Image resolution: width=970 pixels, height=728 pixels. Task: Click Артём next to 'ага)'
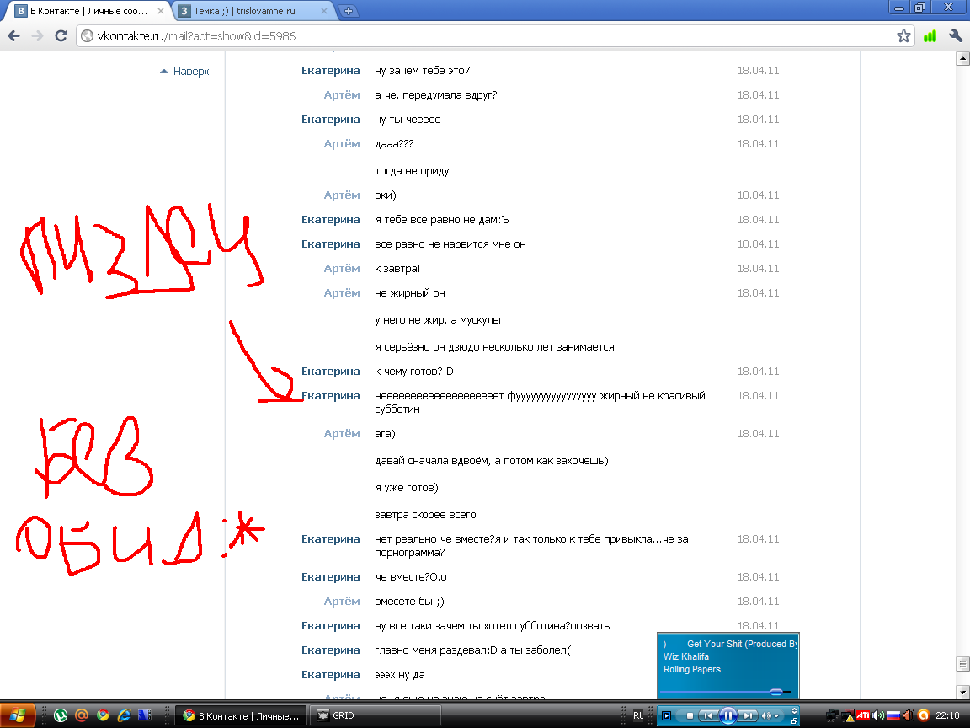pyautogui.click(x=342, y=434)
